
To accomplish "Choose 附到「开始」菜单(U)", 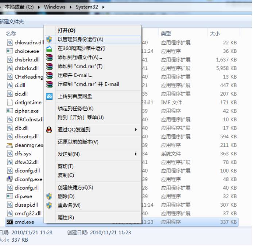I will 93,118.
